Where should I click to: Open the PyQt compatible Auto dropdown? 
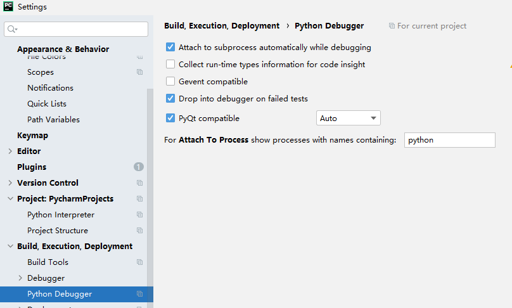click(348, 119)
